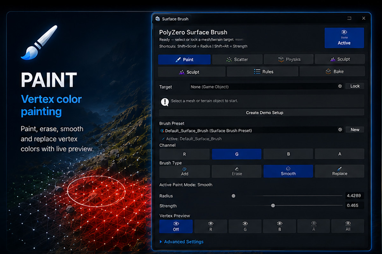The image size is (382, 254).
Task: Open the Rules tab
Action: point(263,72)
